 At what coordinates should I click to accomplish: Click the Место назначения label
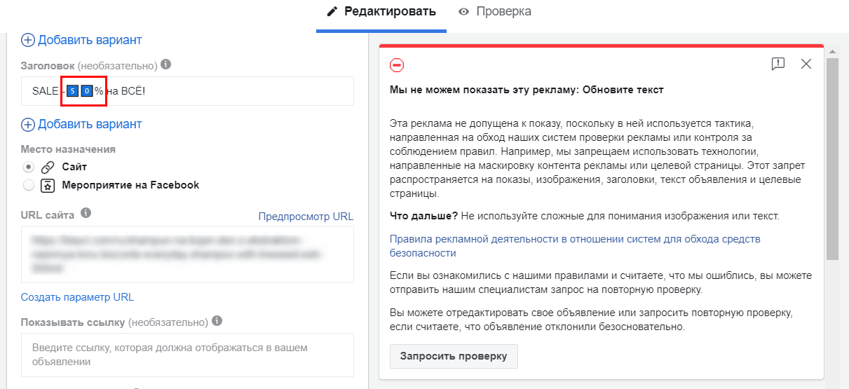point(68,149)
